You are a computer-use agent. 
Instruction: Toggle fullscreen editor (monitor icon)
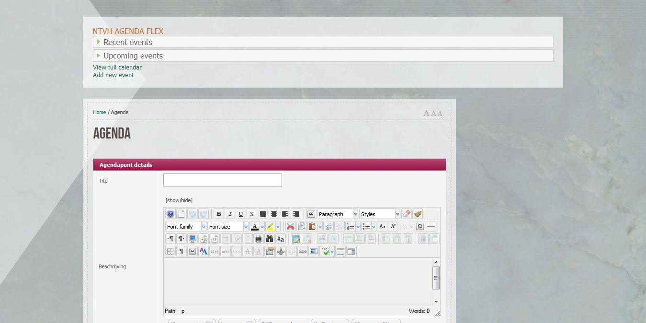193,239
